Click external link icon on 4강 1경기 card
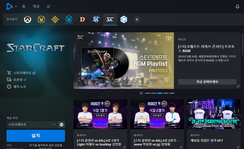Image resolution: width=244 pixels, height=149 pixels. pos(124,147)
